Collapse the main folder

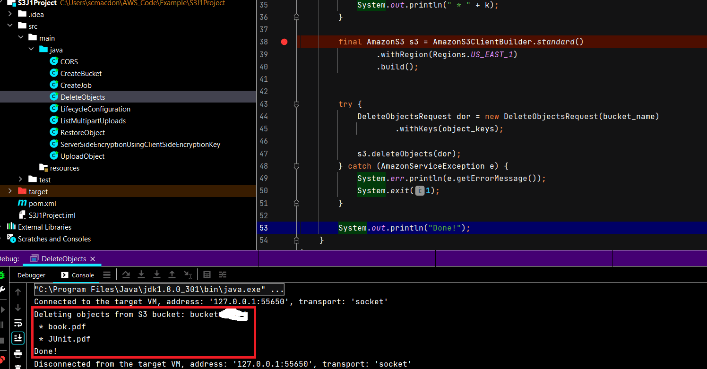[x=21, y=38]
